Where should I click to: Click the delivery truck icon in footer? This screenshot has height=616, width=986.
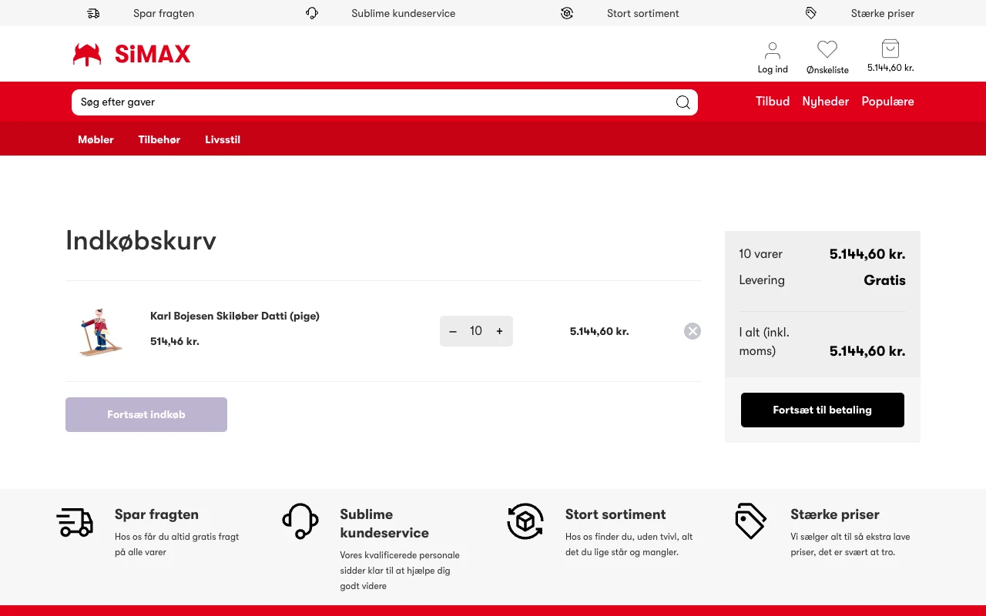coord(75,522)
